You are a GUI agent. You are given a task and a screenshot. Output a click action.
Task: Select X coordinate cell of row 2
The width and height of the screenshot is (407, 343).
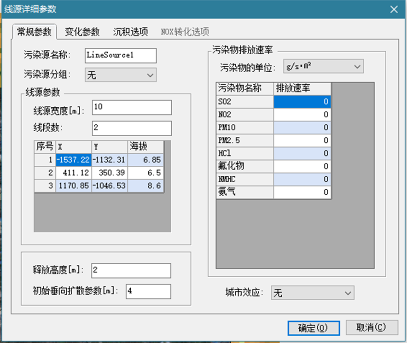click(73, 173)
